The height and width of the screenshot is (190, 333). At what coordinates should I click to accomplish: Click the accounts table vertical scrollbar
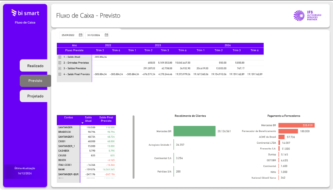click(133, 147)
